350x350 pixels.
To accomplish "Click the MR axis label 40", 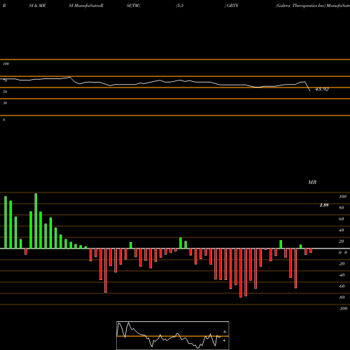I will 342,230.
